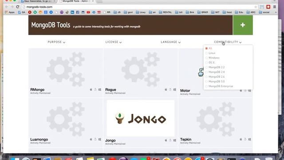Select the All compatibility checkbox
The image size is (284, 160).
[x=206, y=48]
